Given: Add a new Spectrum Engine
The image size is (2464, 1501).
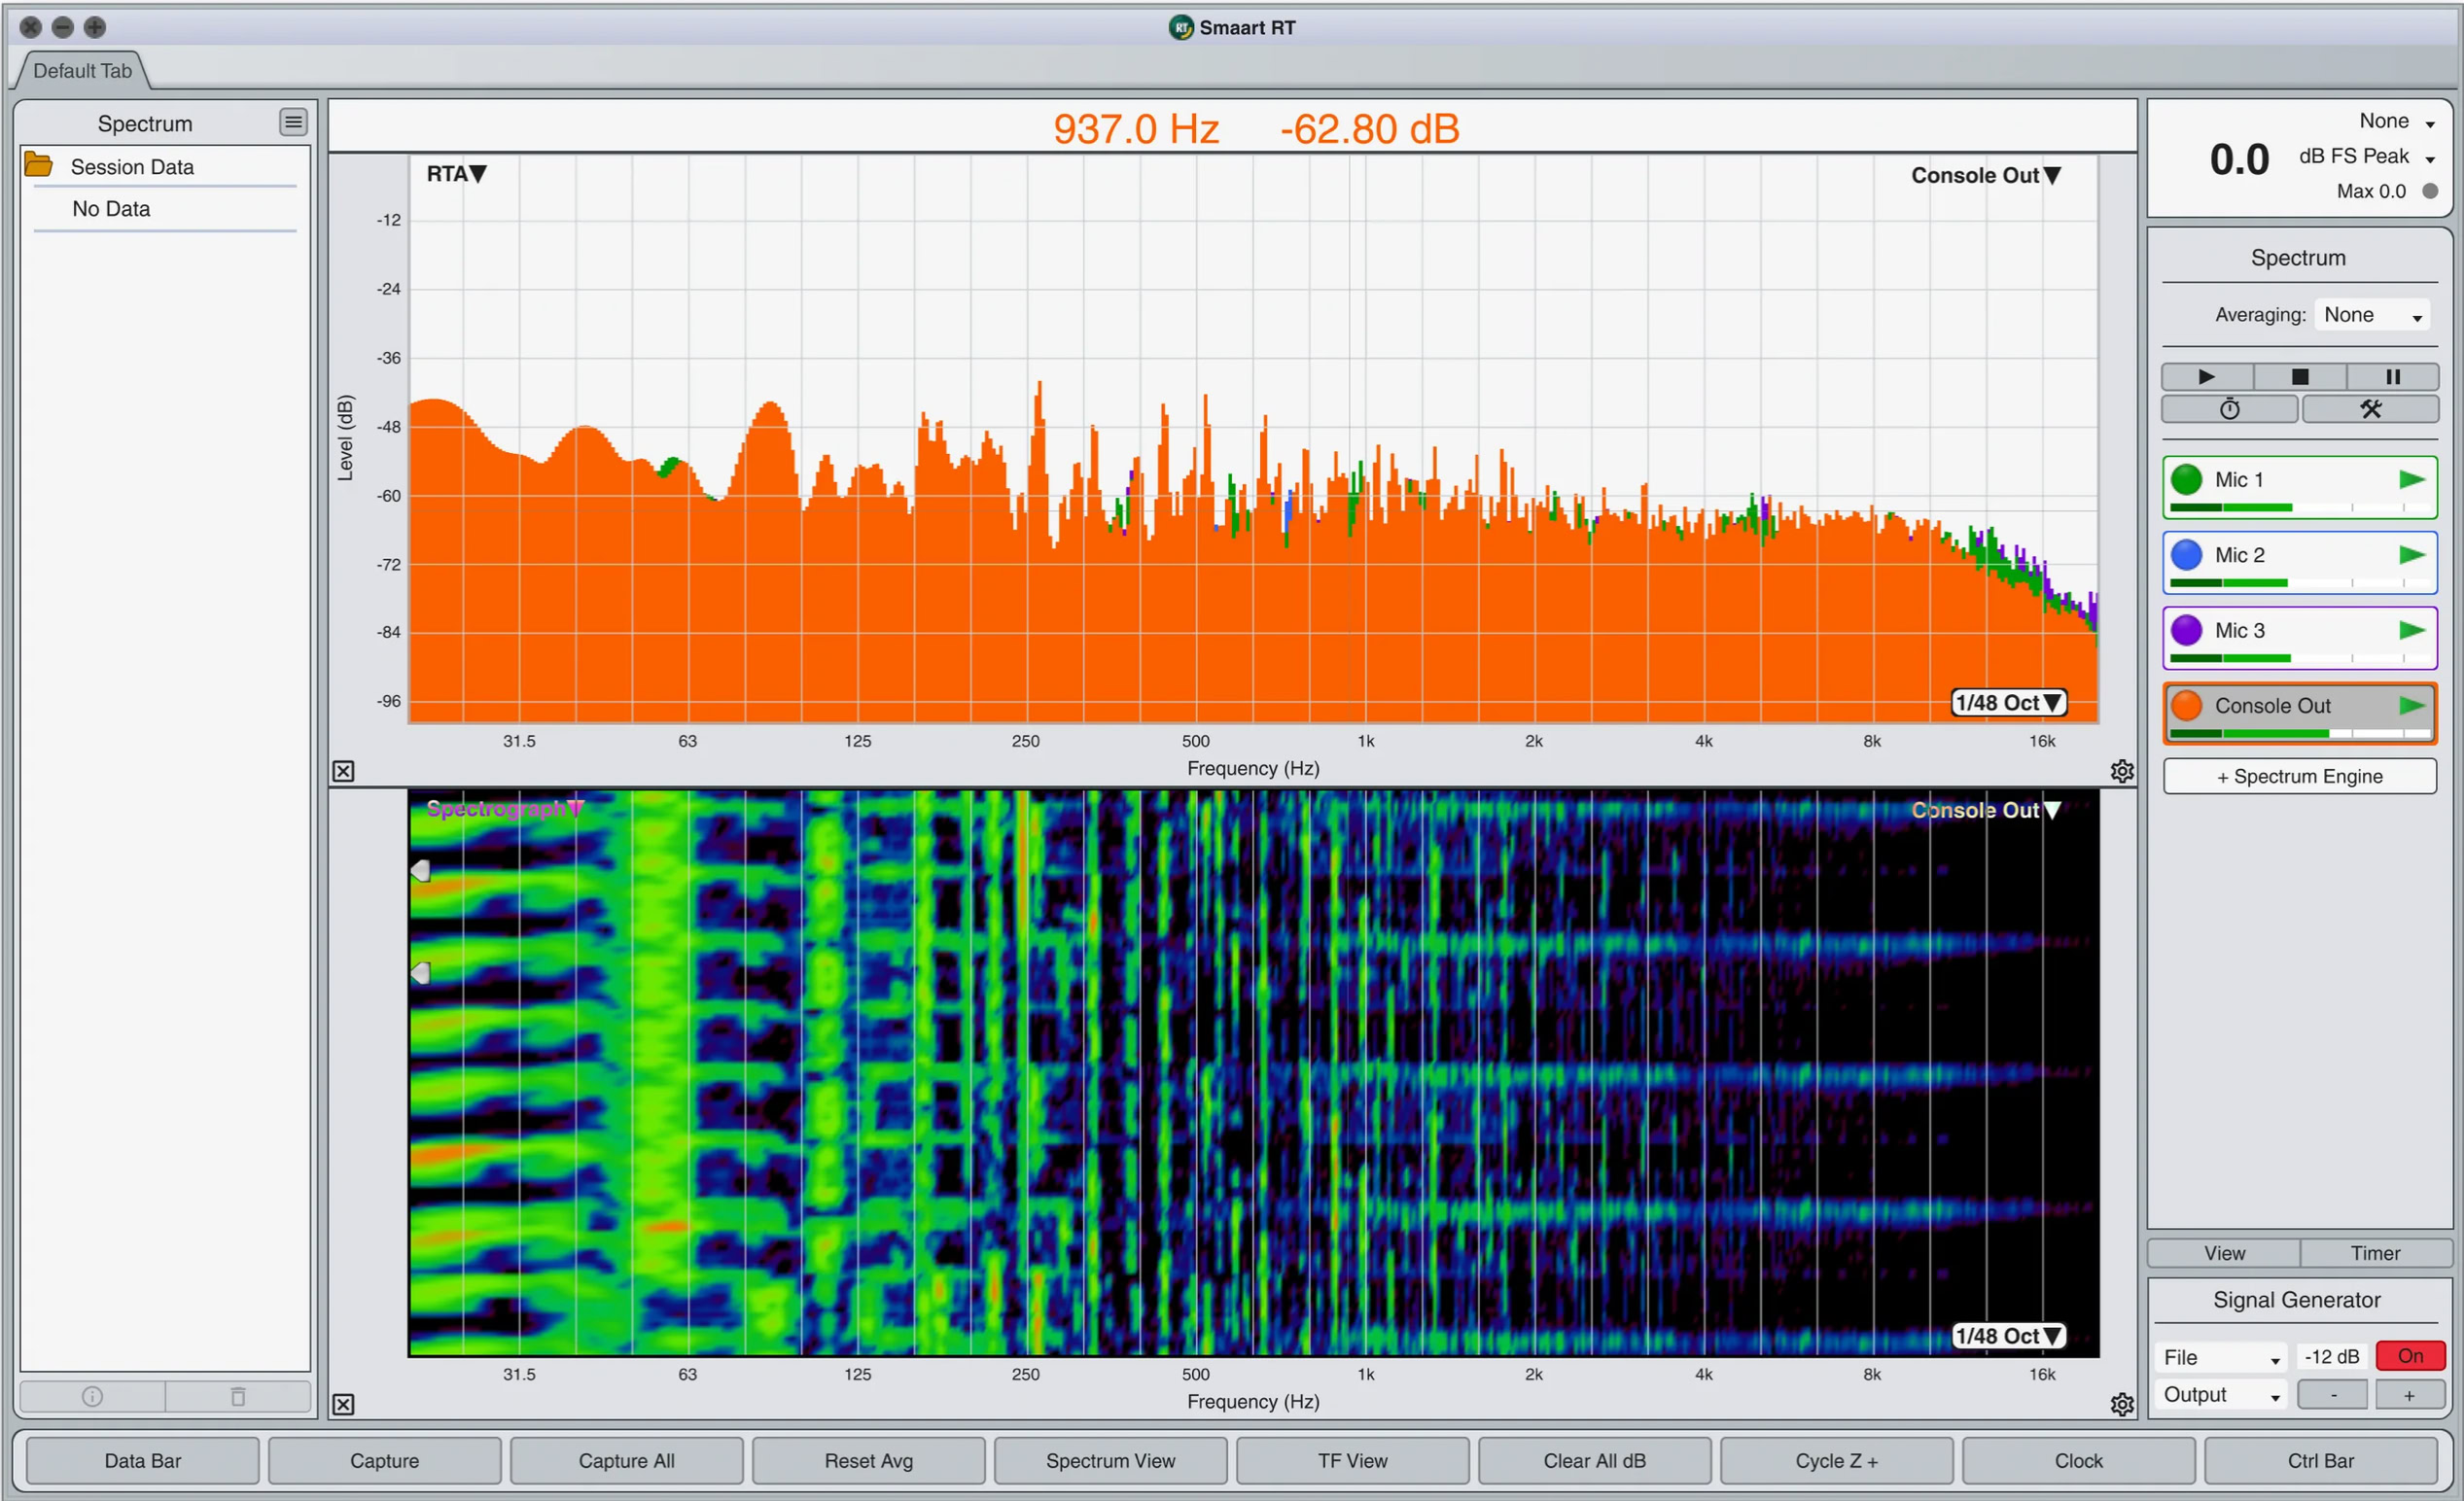Looking at the screenshot, I should tap(2299, 776).
